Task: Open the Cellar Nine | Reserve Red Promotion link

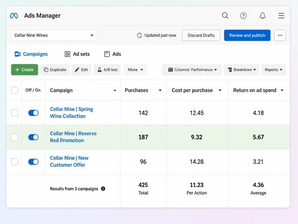Action: (73, 137)
